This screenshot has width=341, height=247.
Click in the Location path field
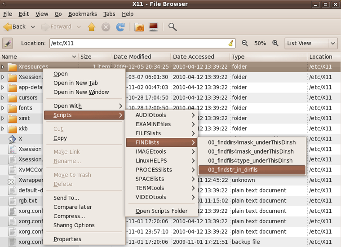click(x=139, y=44)
